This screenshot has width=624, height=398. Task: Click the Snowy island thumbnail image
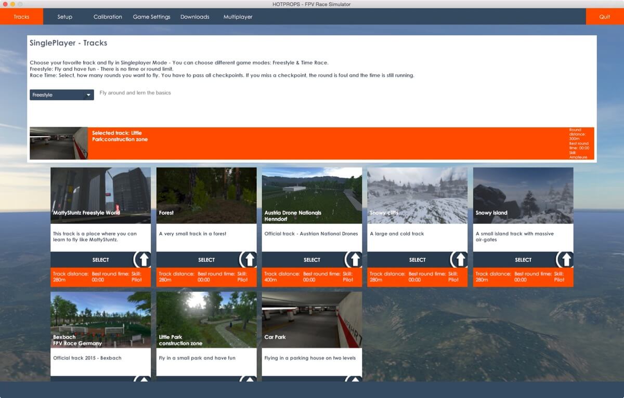(x=523, y=195)
